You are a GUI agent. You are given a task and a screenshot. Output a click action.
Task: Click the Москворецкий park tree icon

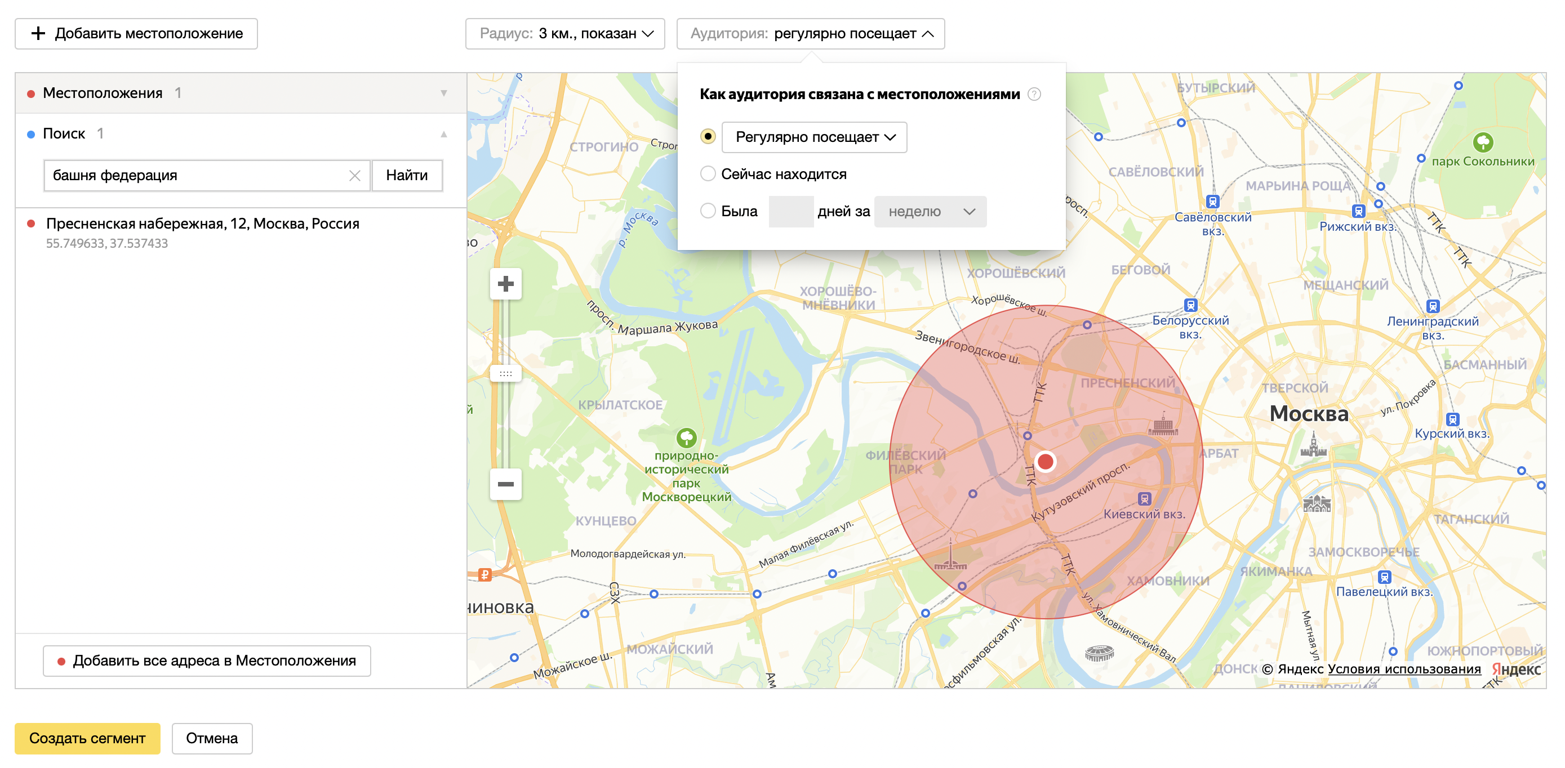pyautogui.click(x=687, y=437)
